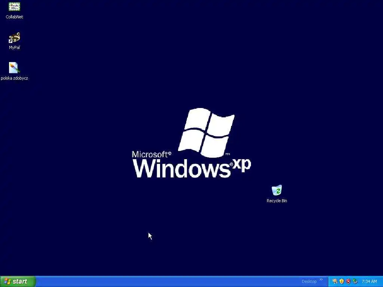This screenshot has width=383, height=287.
Task: Click the Recycle Bin label text
Action: click(277, 201)
